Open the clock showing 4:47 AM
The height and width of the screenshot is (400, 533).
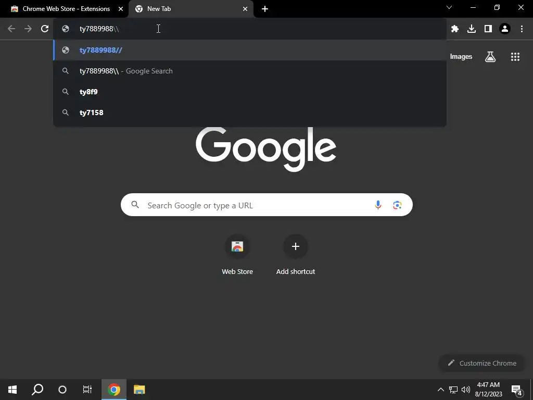[x=488, y=390]
